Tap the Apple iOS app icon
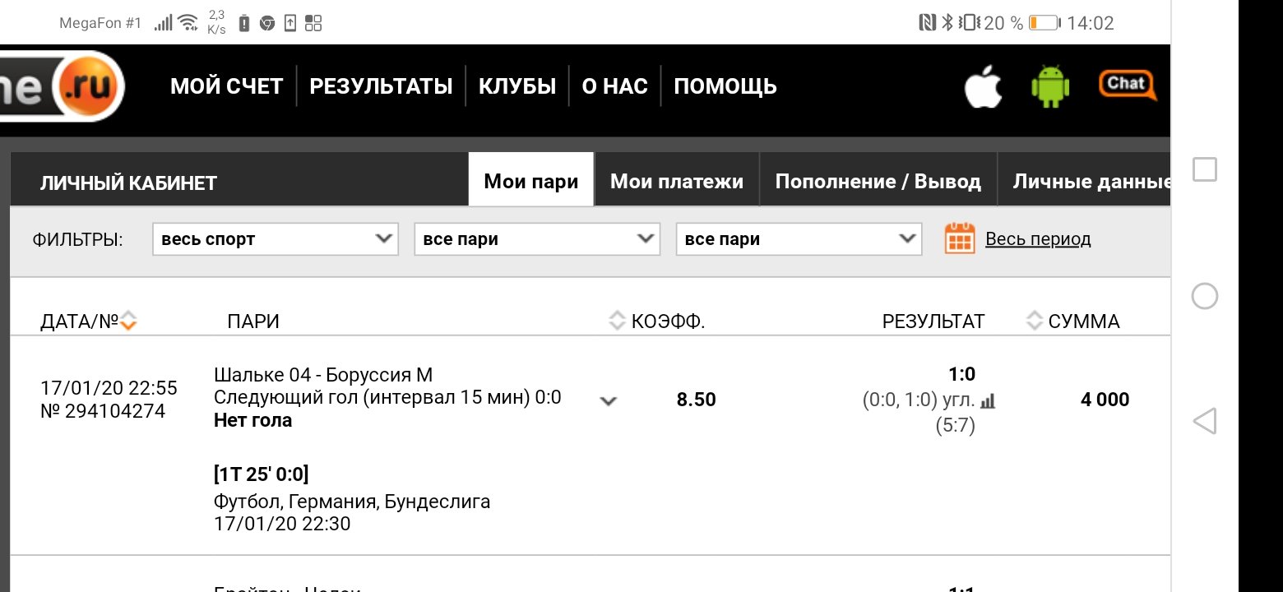Image resolution: width=1283 pixels, height=592 pixels. coord(983,87)
